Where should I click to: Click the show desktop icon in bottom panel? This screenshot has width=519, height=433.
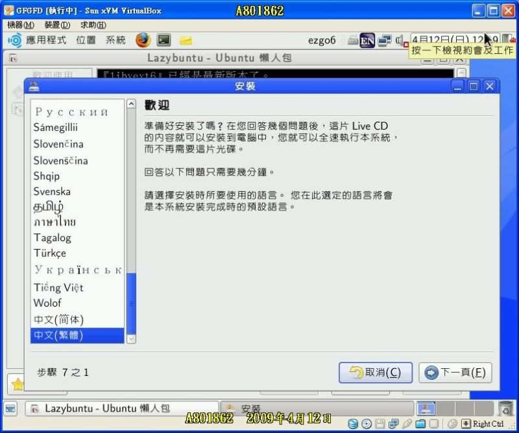(x=10, y=408)
